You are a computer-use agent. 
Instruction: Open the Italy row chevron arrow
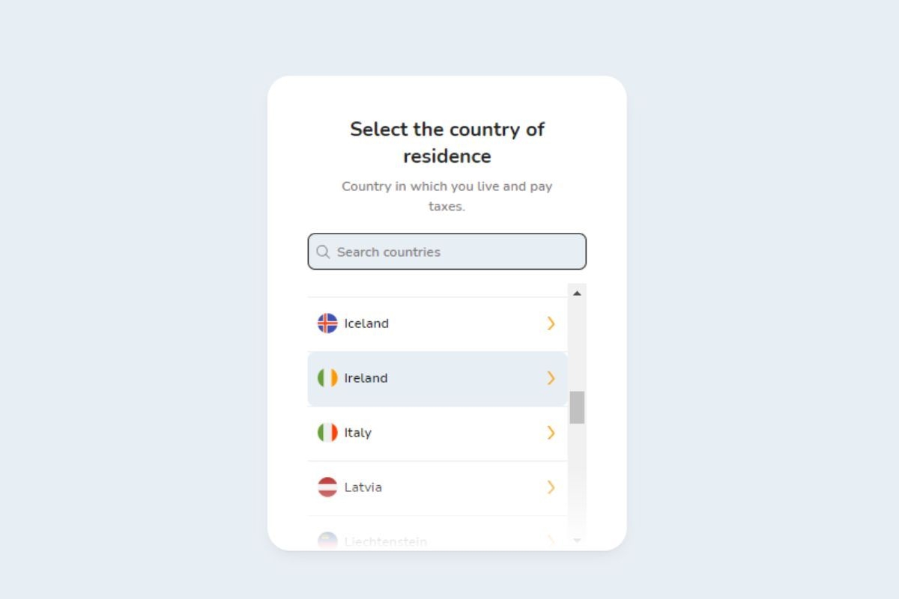[x=551, y=433]
